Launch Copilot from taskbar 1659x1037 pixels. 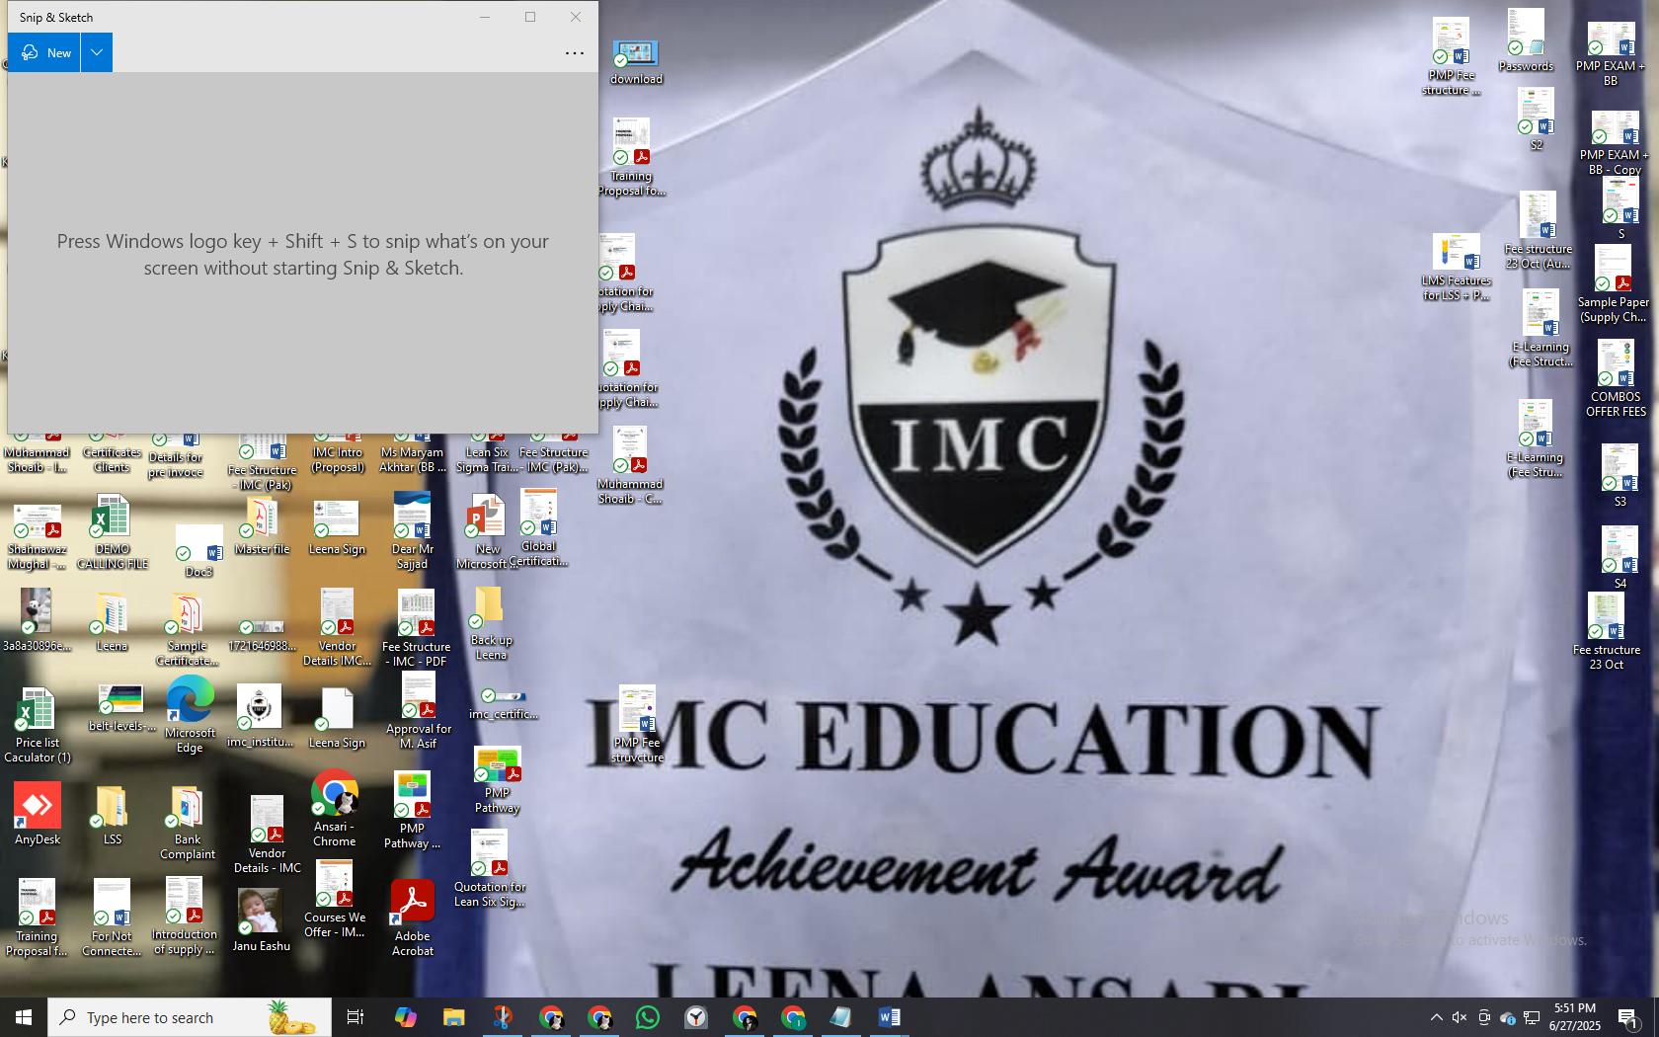click(x=405, y=1017)
